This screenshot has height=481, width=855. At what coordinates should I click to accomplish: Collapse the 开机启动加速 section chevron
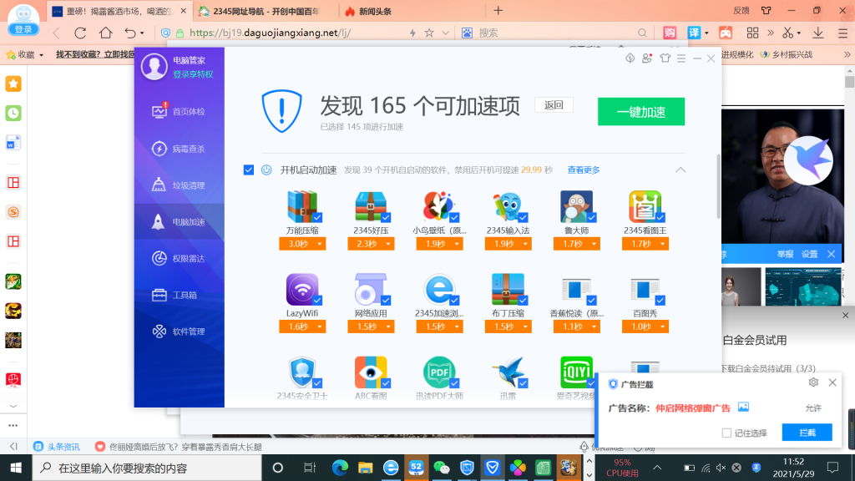[x=680, y=170]
